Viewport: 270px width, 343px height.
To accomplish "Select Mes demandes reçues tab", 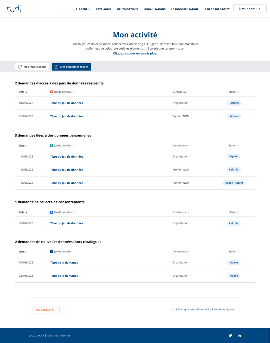I will pyautogui.click(x=71, y=67).
